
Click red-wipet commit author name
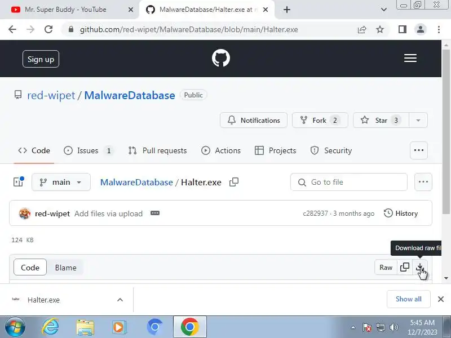point(52,214)
